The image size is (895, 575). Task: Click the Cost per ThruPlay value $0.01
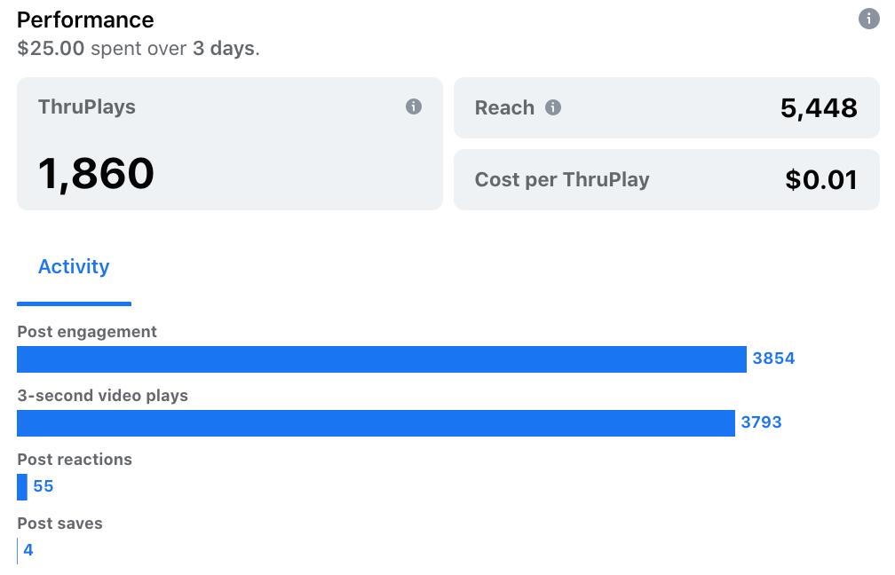pos(821,179)
